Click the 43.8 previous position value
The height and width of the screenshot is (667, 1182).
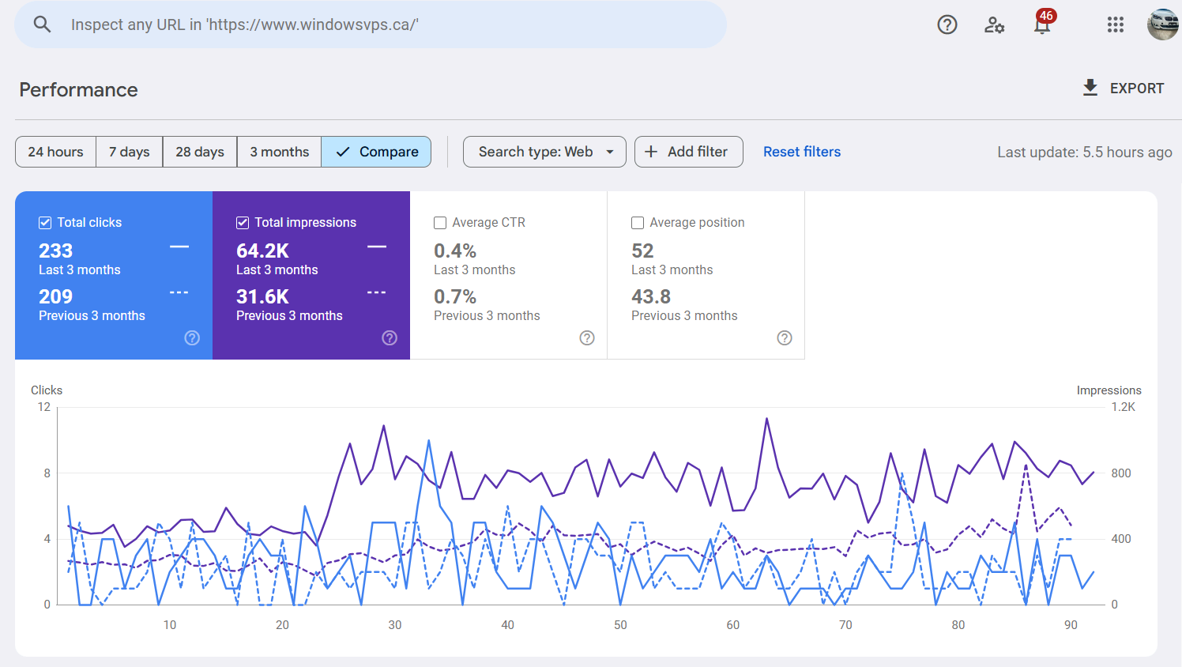coord(651,297)
